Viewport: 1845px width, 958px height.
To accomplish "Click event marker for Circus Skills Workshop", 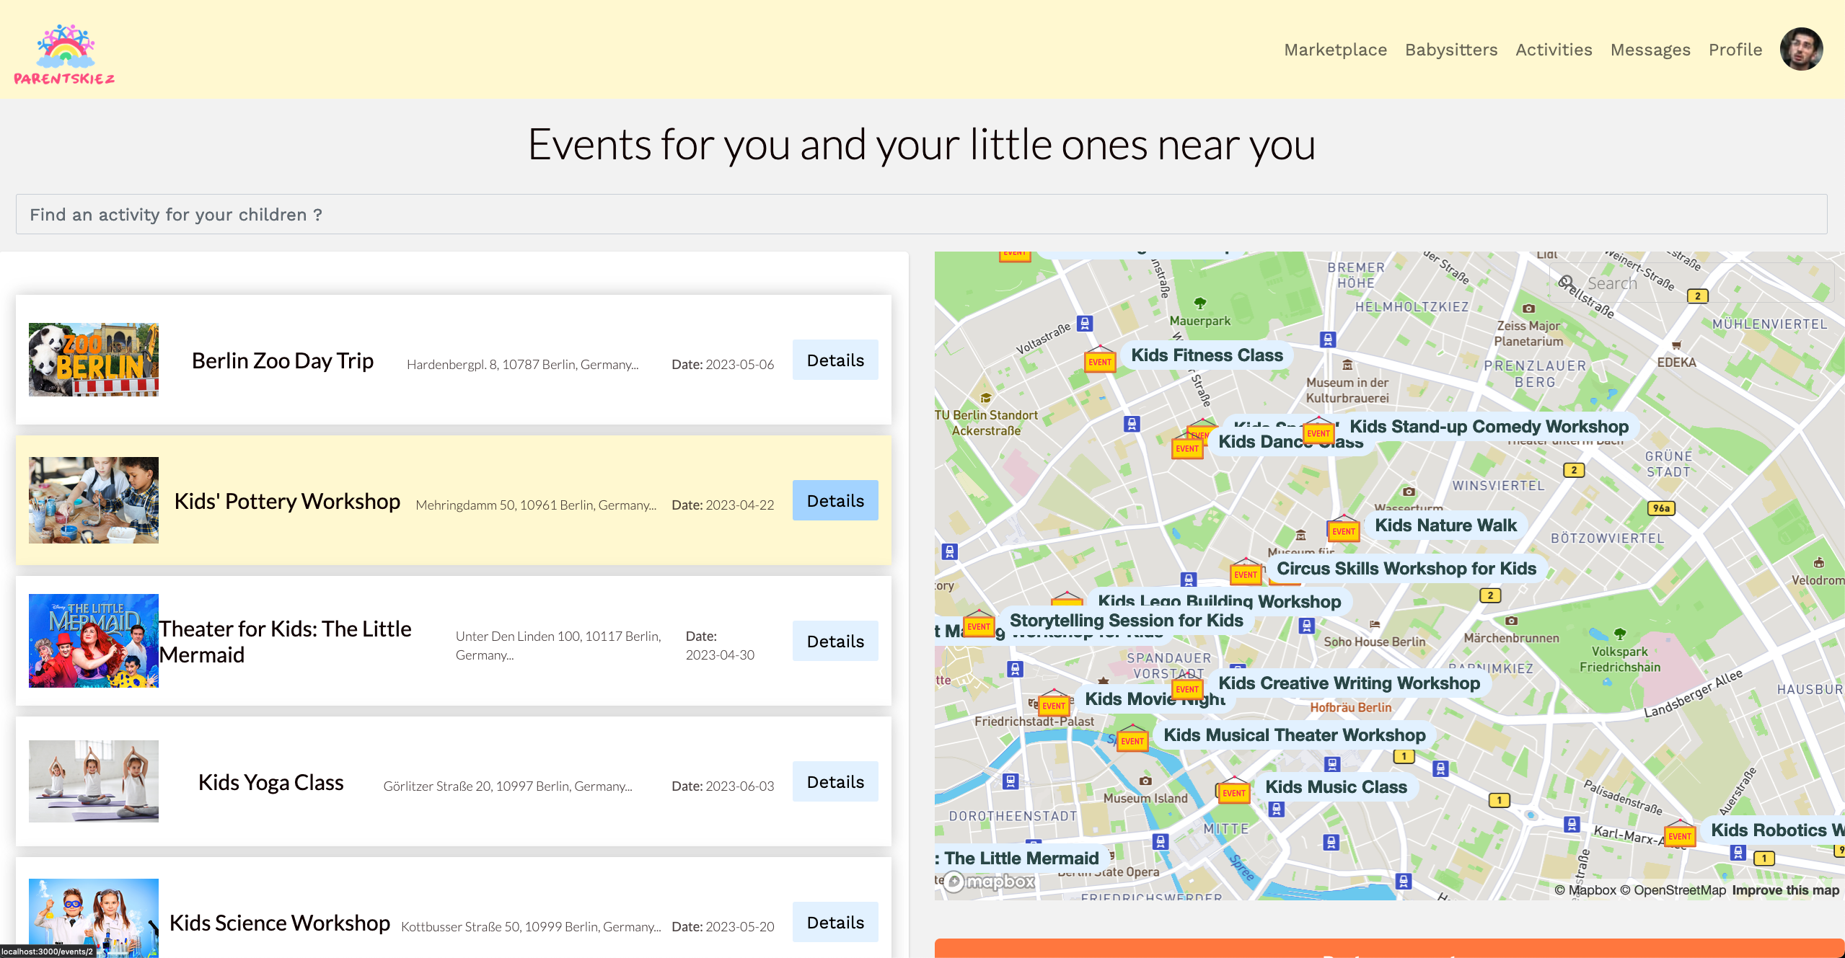I will tap(1246, 572).
